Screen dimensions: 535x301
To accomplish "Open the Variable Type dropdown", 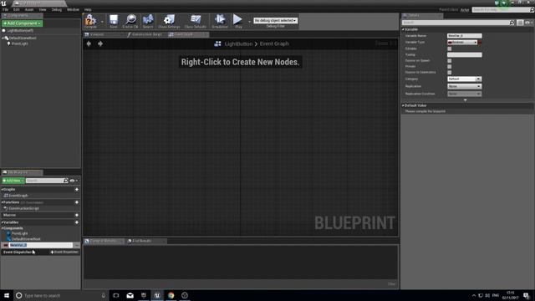I will pyautogui.click(x=462, y=43).
